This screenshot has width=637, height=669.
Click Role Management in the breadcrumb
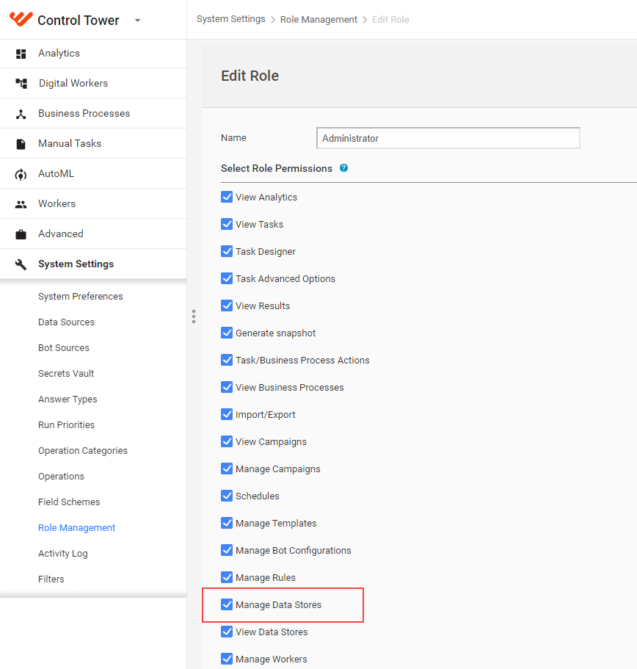pyautogui.click(x=318, y=20)
